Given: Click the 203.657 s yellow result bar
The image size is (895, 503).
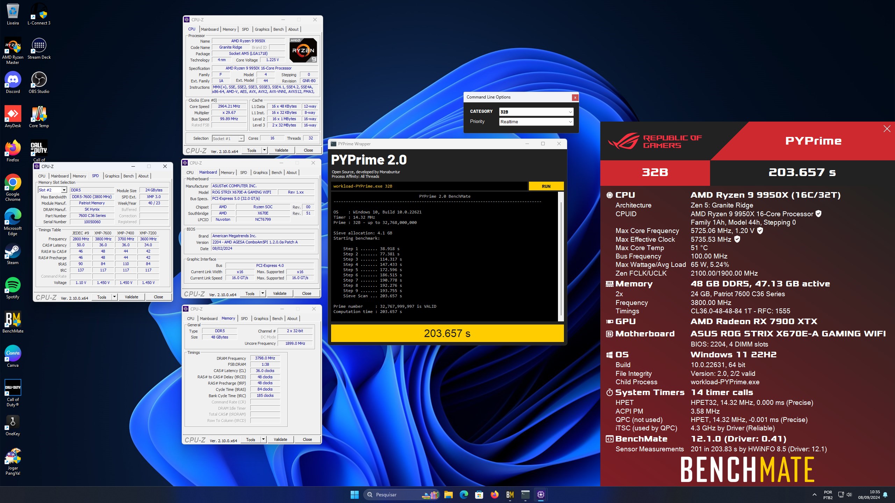Looking at the screenshot, I should coord(447,333).
